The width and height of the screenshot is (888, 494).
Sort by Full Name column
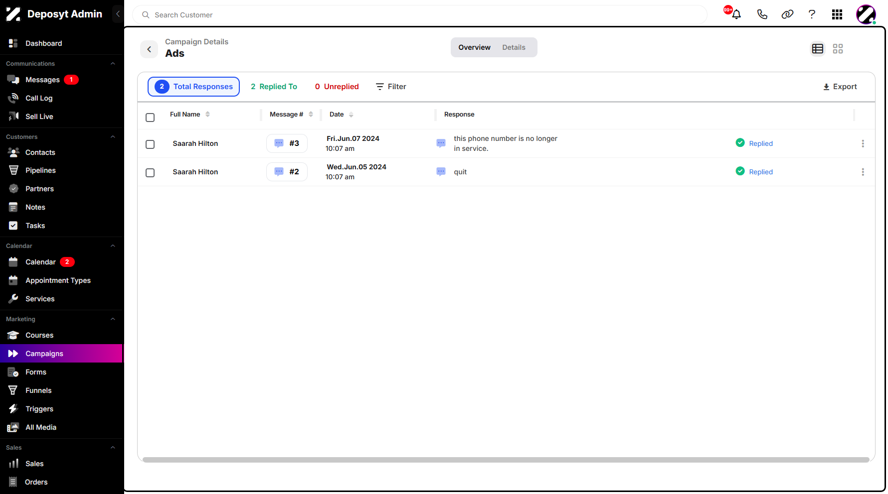point(207,114)
